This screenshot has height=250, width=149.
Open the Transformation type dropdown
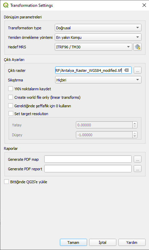98,28
